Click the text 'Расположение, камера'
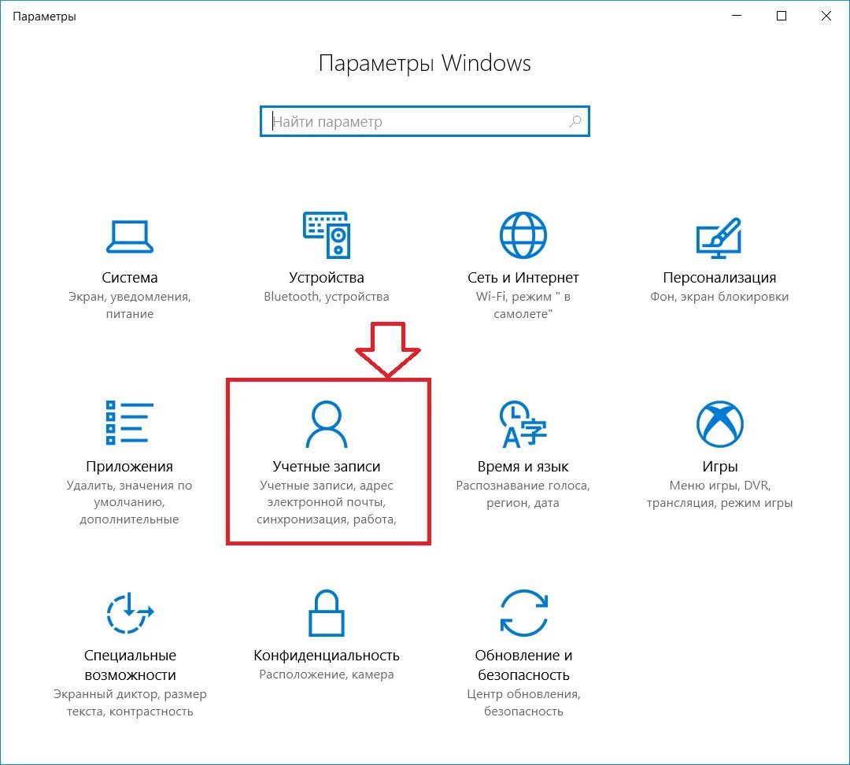The image size is (850, 765). pos(327,674)
